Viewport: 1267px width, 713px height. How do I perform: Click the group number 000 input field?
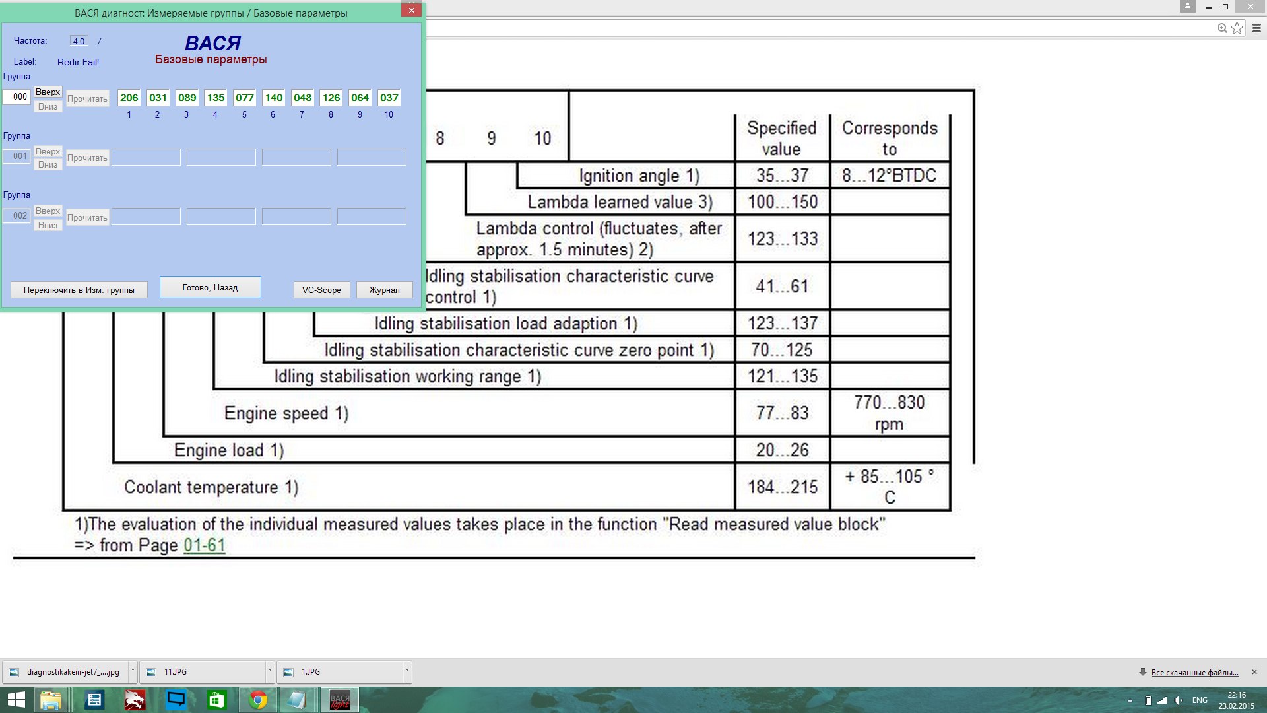(18, 97)
